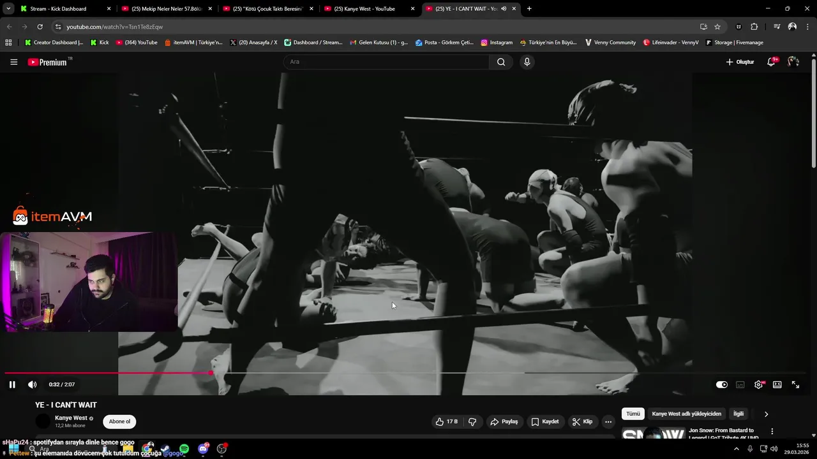Subscribe using Abone ol button
The height and width of the screenshot is (459, 817).
coord(119,421)
